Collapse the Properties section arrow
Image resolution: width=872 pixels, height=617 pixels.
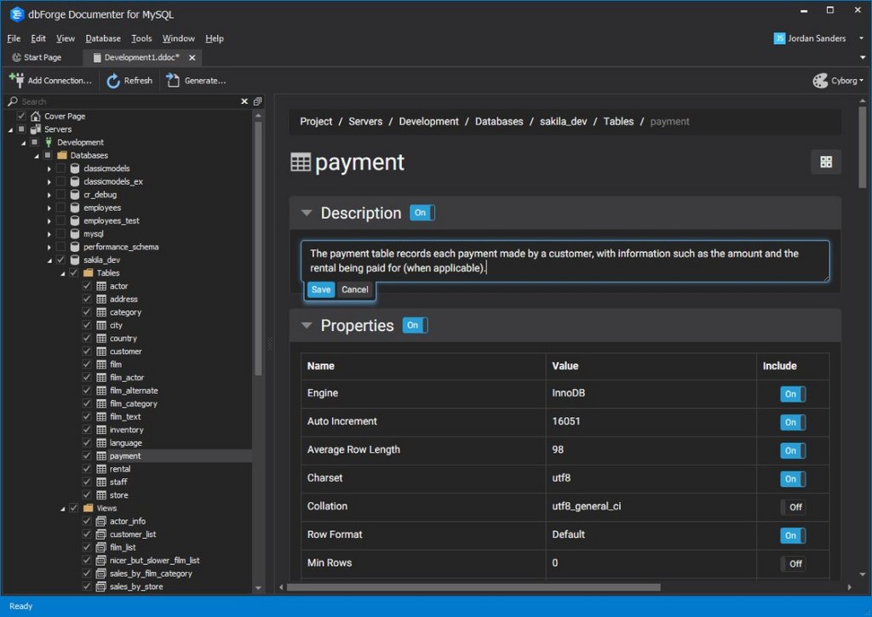(x=307, y=325)
